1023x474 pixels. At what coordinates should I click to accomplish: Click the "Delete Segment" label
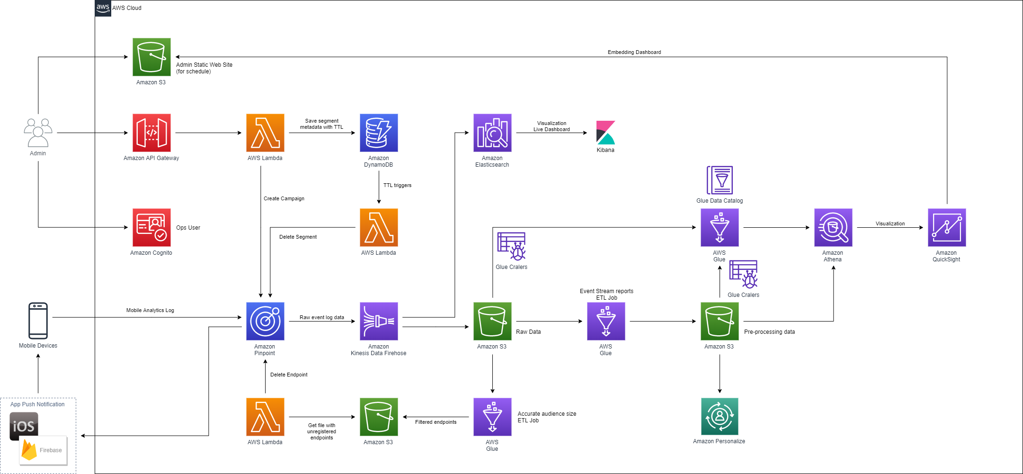298,237
